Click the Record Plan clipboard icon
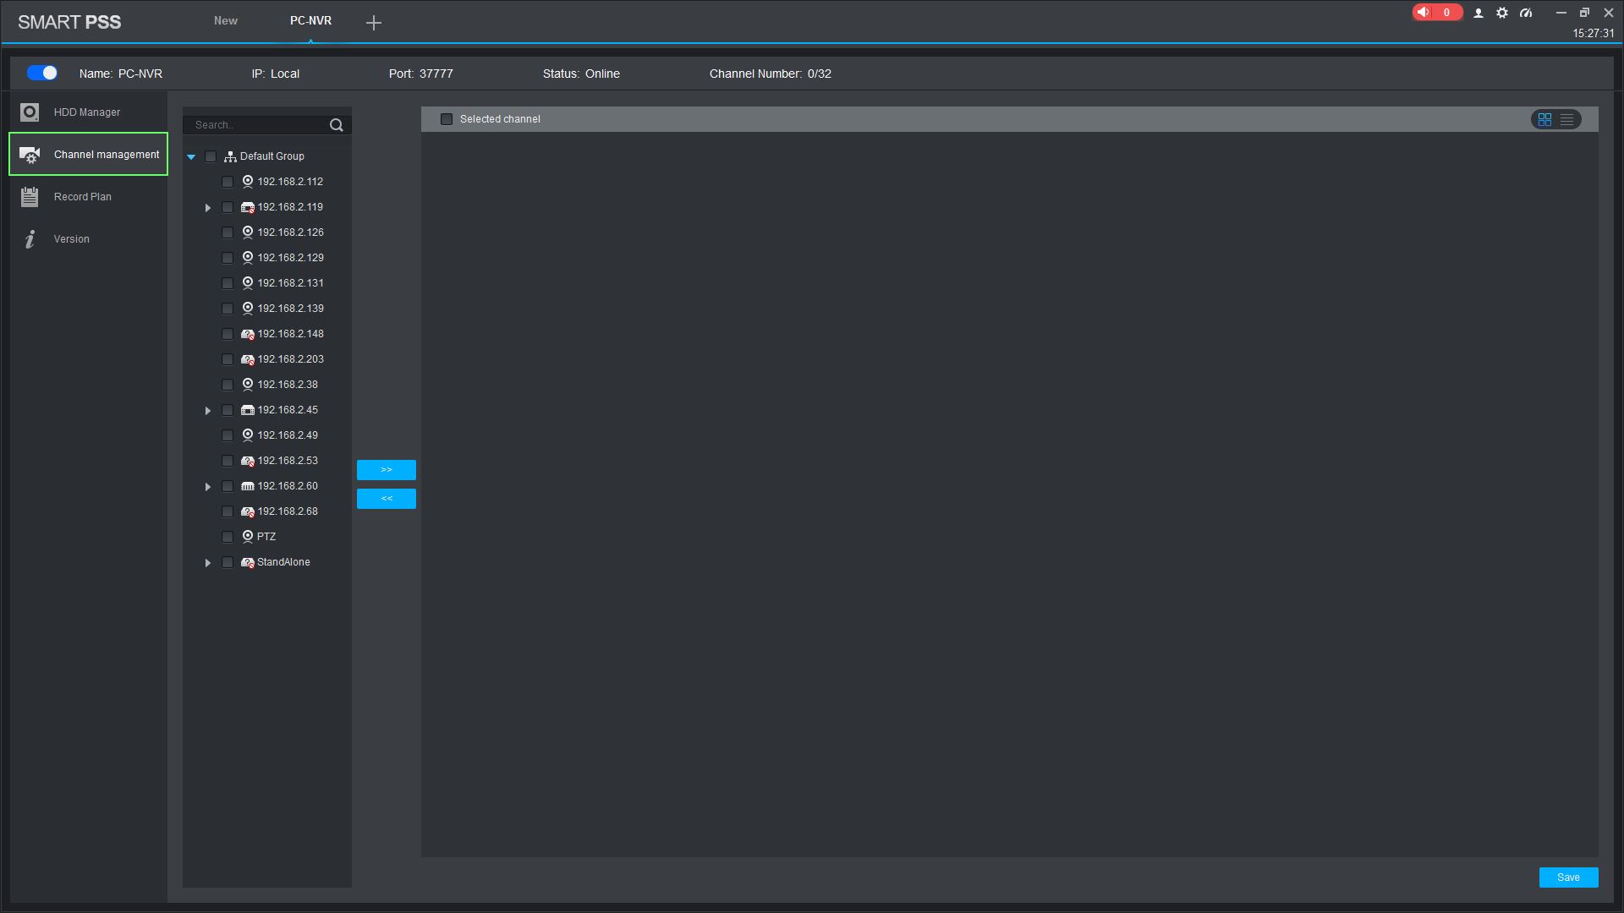The height and width of the screenshot is (913, 1624). point(30,197)
